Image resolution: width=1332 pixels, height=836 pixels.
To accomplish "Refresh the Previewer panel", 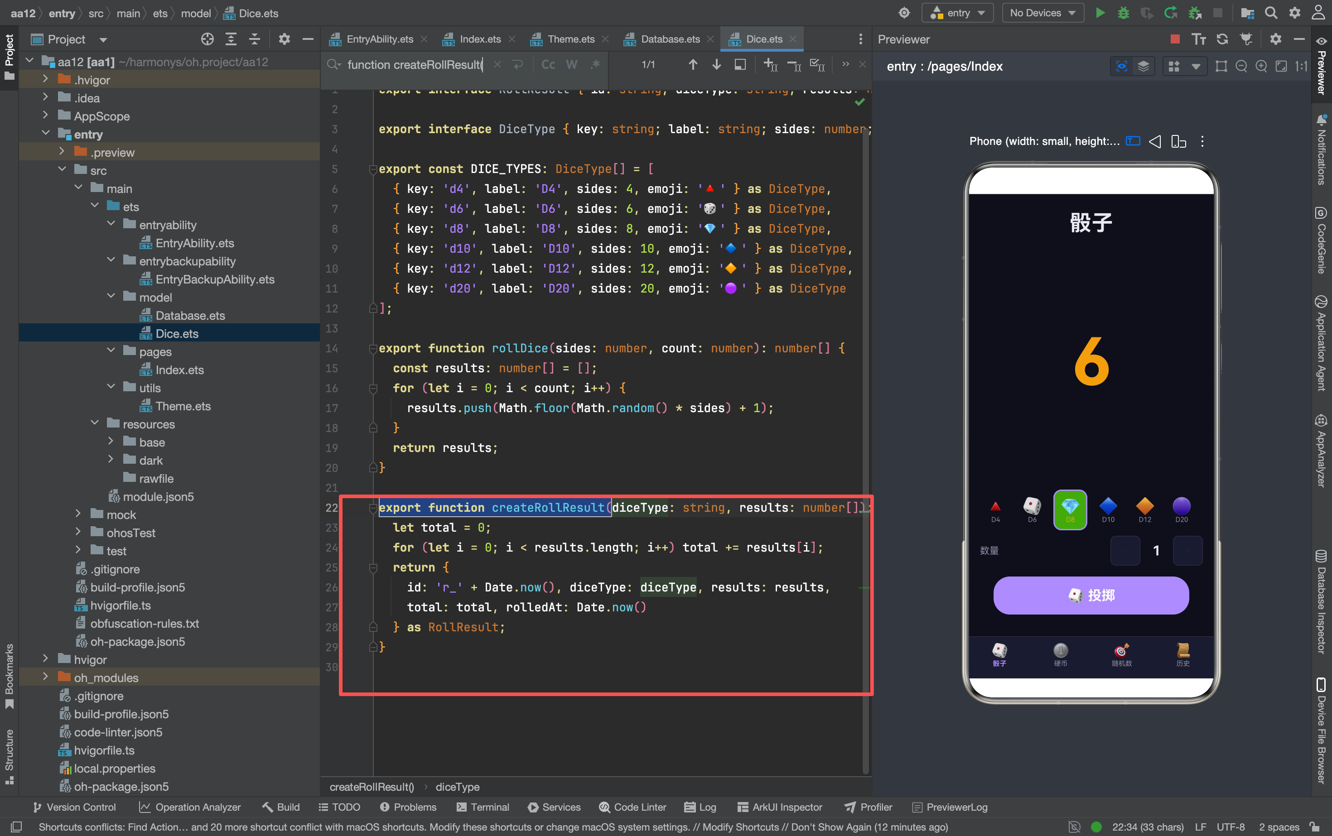I will [x=1222, y=38].
